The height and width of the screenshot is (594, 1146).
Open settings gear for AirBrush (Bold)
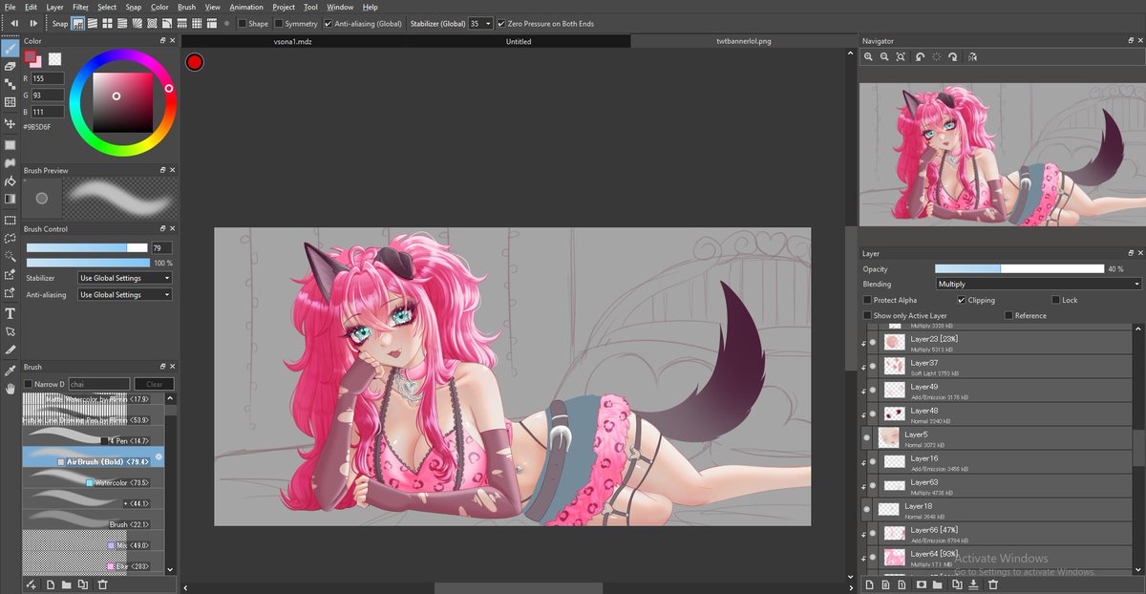click(159, 459)
